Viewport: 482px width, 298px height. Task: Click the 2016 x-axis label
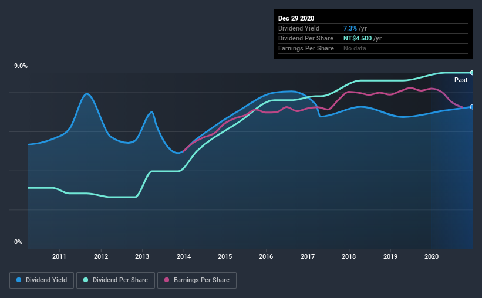(x=266, y=256)
